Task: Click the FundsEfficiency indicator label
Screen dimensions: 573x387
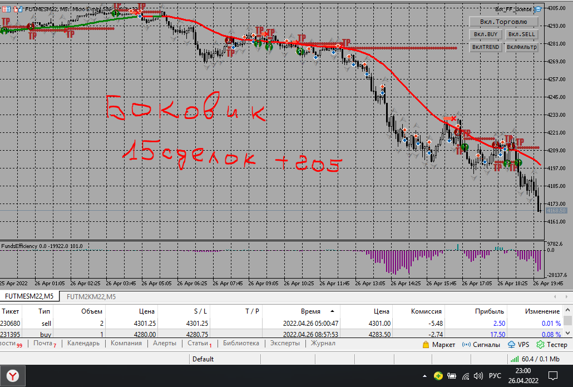Action: 42,246
